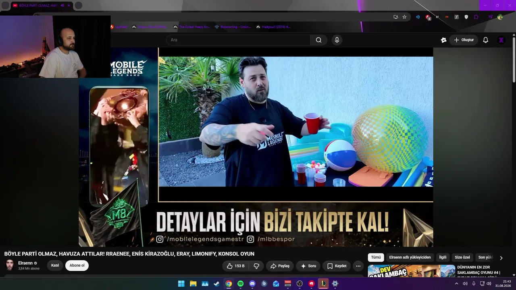Like the video with 153 B likes
Screen dimensions: 516x290
236,266
